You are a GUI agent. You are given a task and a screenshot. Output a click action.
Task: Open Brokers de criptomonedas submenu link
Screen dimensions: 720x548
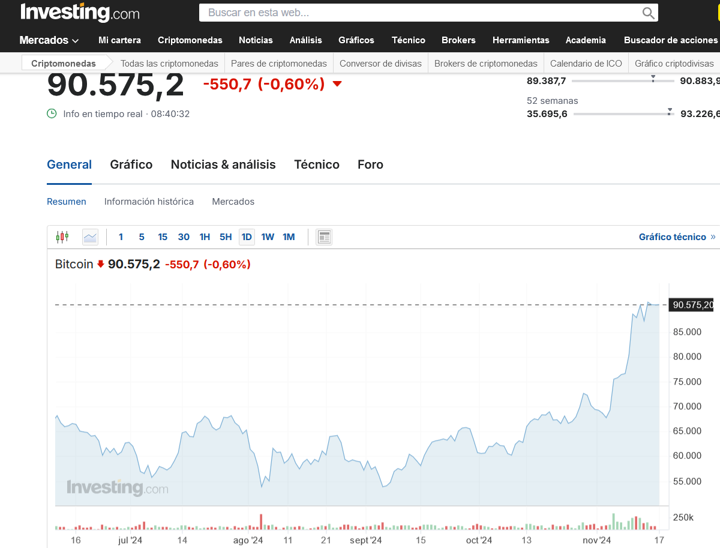pyautogui.click(x=486, y=63)
